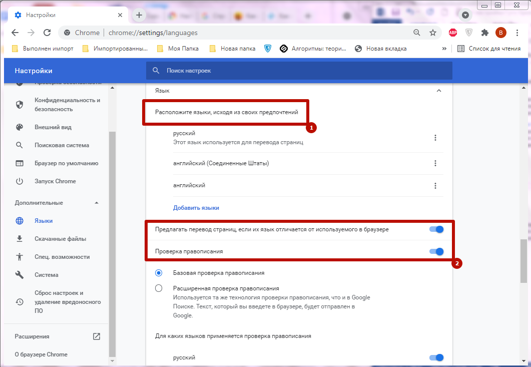Turn off the Проверка правописания toggle

[x=436, y=251]
